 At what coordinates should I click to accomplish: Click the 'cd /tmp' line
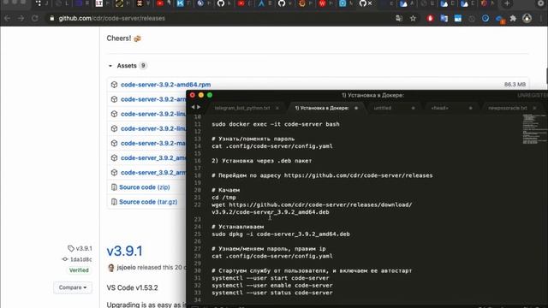click(223, 198)
